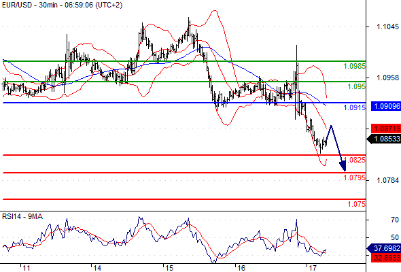Click the red 32.8933 RSI MA tag
401x272 pixels.
click(386, 258)
